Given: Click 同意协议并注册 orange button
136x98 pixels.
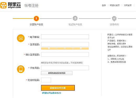Looking at the screenshot, I should pos(58,88).
